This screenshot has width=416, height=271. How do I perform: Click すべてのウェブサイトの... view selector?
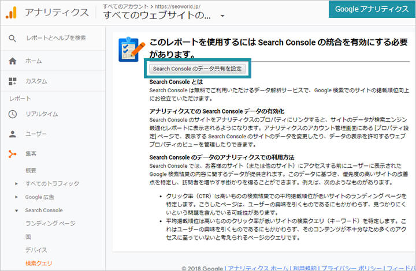coord(157,16)
